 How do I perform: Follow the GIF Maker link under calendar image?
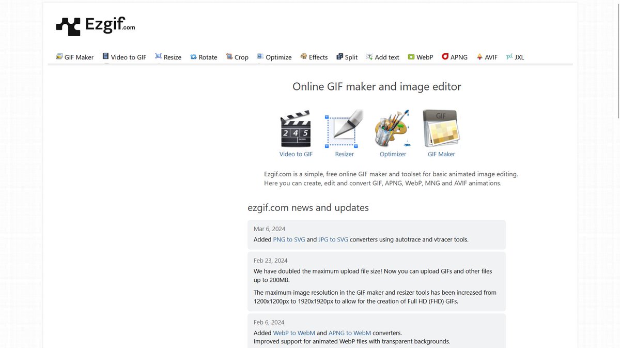pyautogui.click(x=441, y=154)
